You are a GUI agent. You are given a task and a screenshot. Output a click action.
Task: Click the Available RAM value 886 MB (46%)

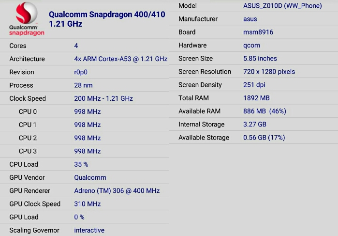coord(265,111)
